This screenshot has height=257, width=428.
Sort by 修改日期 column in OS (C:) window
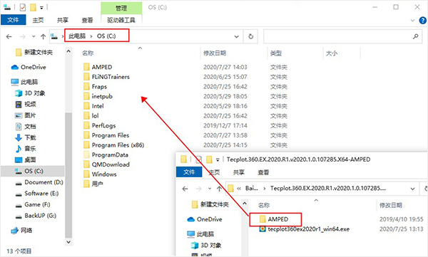215,53
